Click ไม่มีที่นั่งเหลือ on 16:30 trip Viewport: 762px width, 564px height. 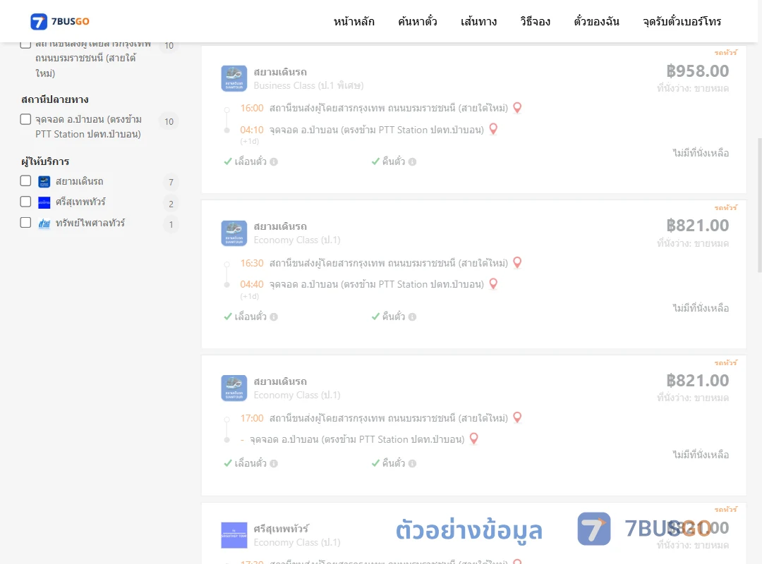point(701,308)
